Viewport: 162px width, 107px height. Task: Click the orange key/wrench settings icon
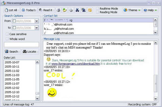[x=90, y=10]
